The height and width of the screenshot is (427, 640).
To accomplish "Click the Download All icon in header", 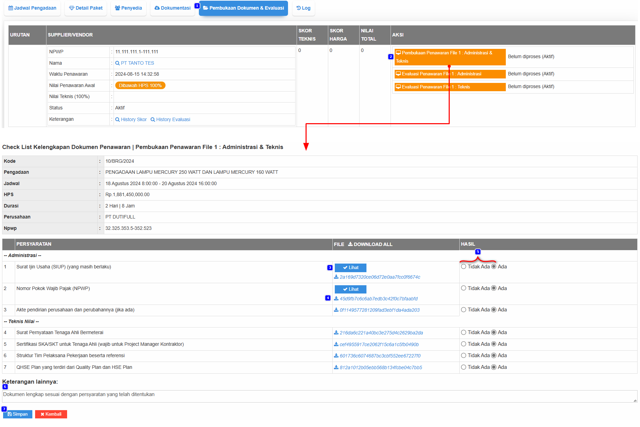I will point(350,244).
